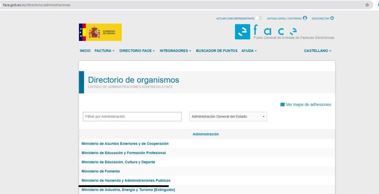Click the FACe square logo icon

(x=242, y=32)
